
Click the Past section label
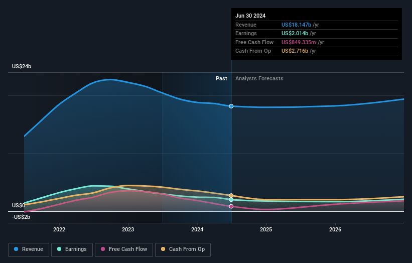pos(221,78)
